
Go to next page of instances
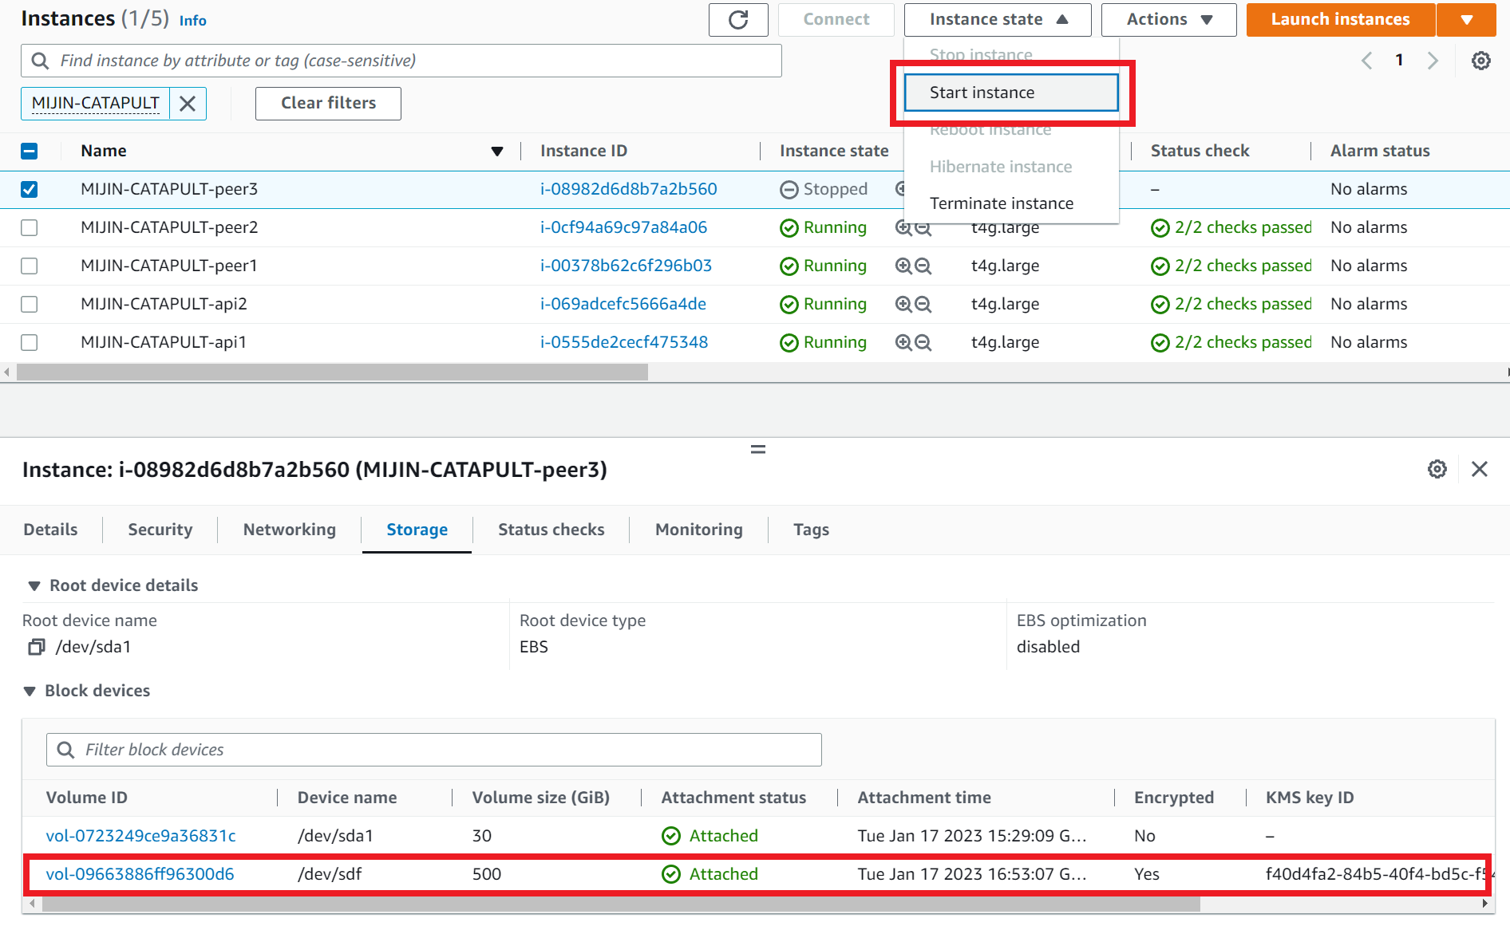click(x=1433, y=61)
